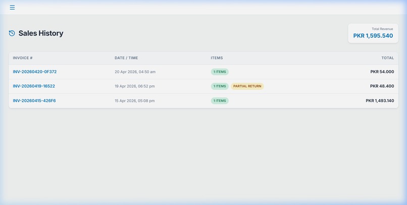Screen dimensions: 407x205
Task: Open invoice INV-20260419-16522
Action: (34, 86)
